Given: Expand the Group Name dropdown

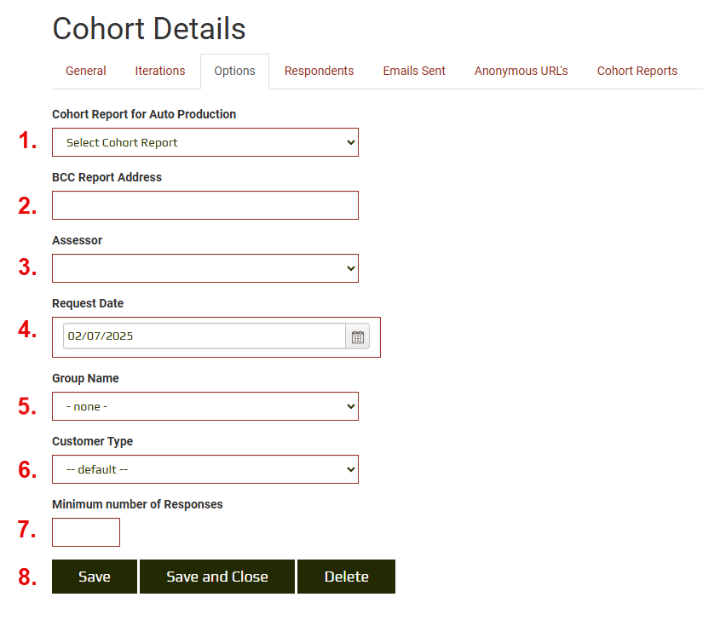Looking at the screenshot, I should (205, 406).
